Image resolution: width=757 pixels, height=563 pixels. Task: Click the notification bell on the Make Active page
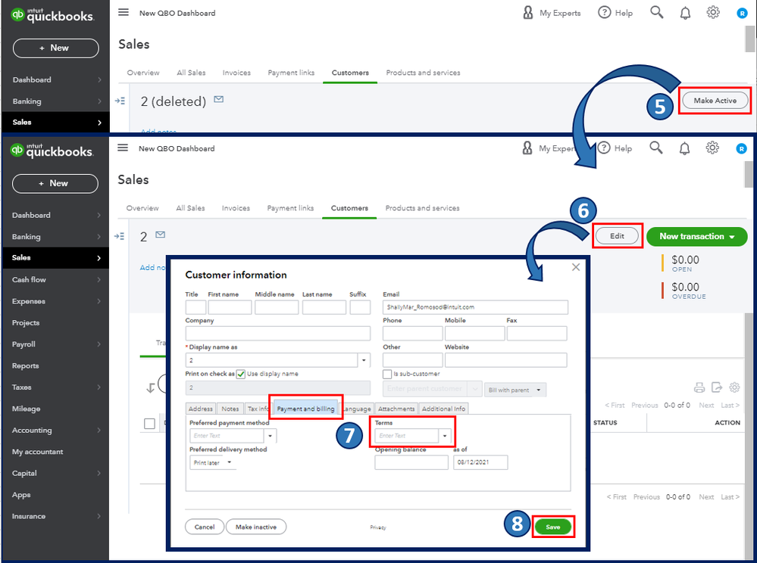pos(685,13)
